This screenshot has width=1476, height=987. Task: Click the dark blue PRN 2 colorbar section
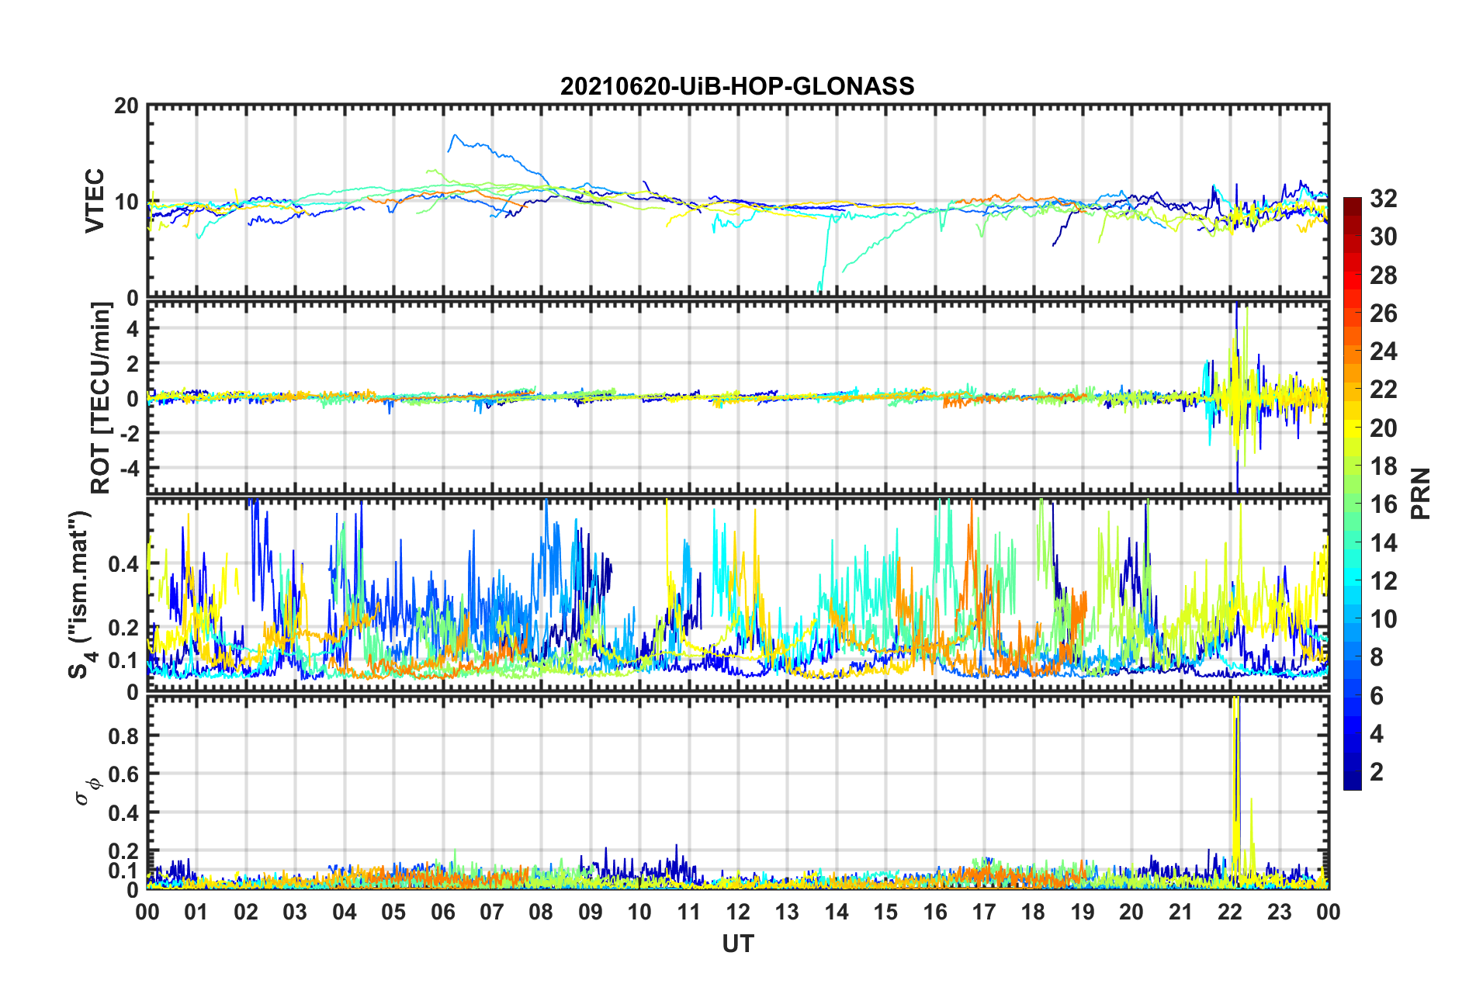(x=1353, y=771)
